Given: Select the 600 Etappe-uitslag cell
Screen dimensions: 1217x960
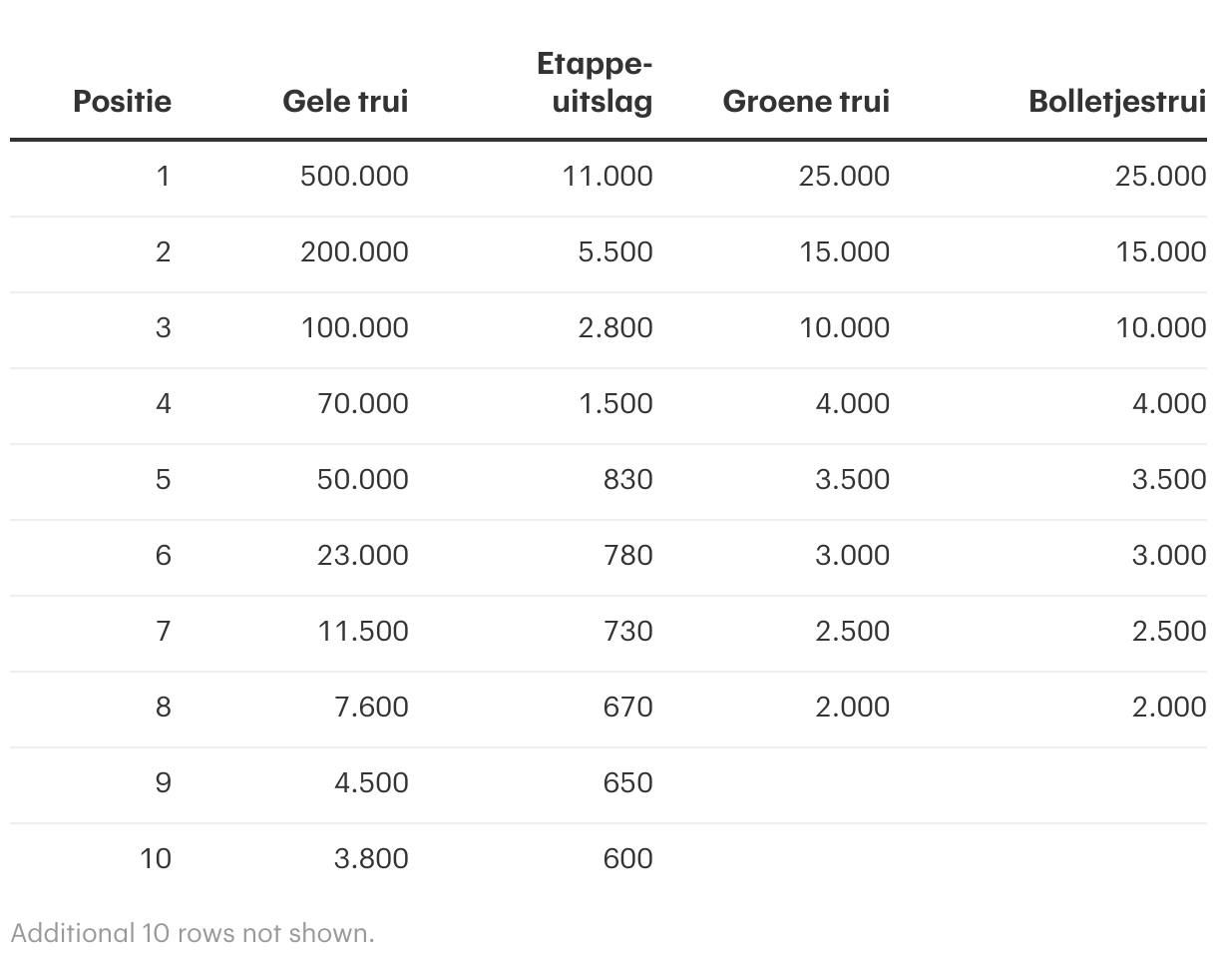Looking at the screenshot, I should tap(628, 858).
